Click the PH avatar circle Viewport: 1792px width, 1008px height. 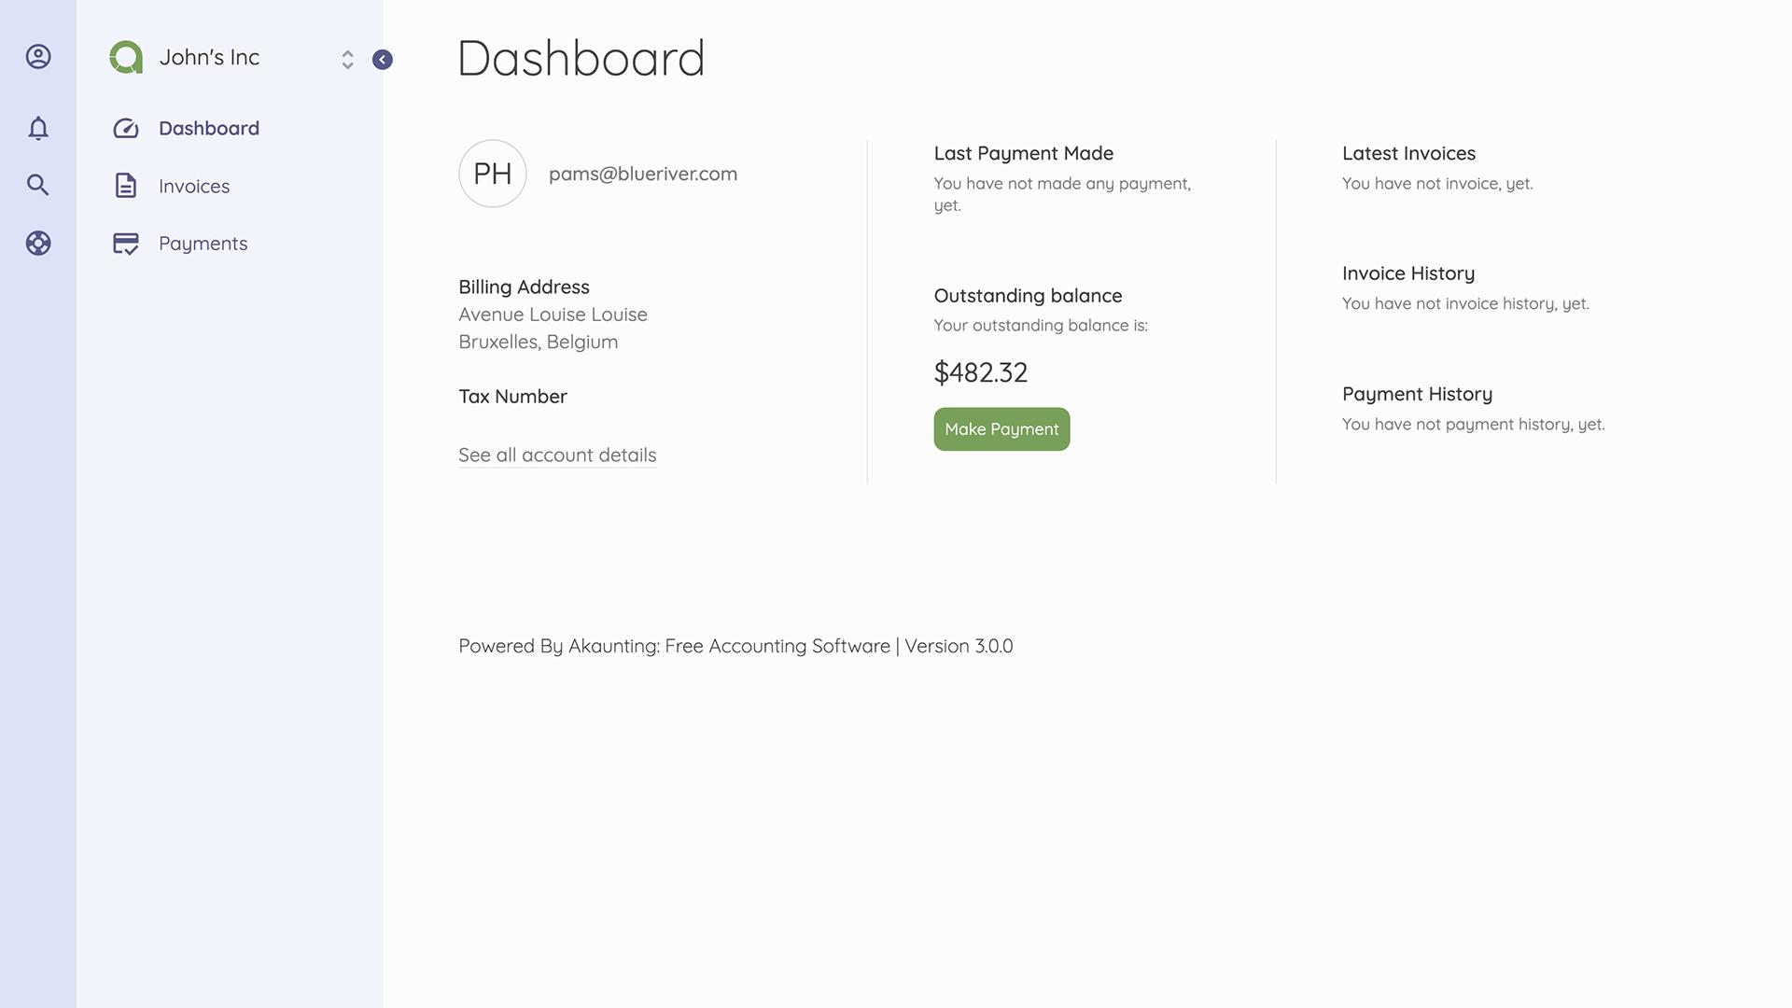click(x=493, y=174)
